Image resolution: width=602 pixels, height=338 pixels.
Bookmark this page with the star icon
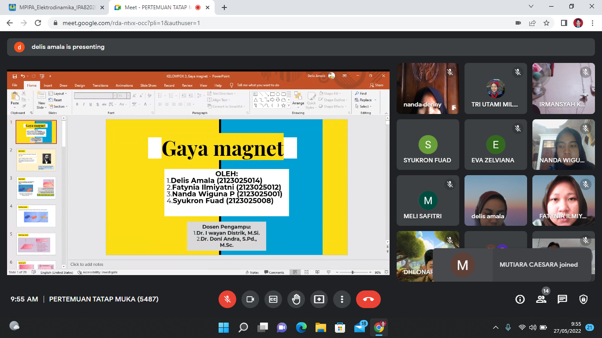(546, 23)
